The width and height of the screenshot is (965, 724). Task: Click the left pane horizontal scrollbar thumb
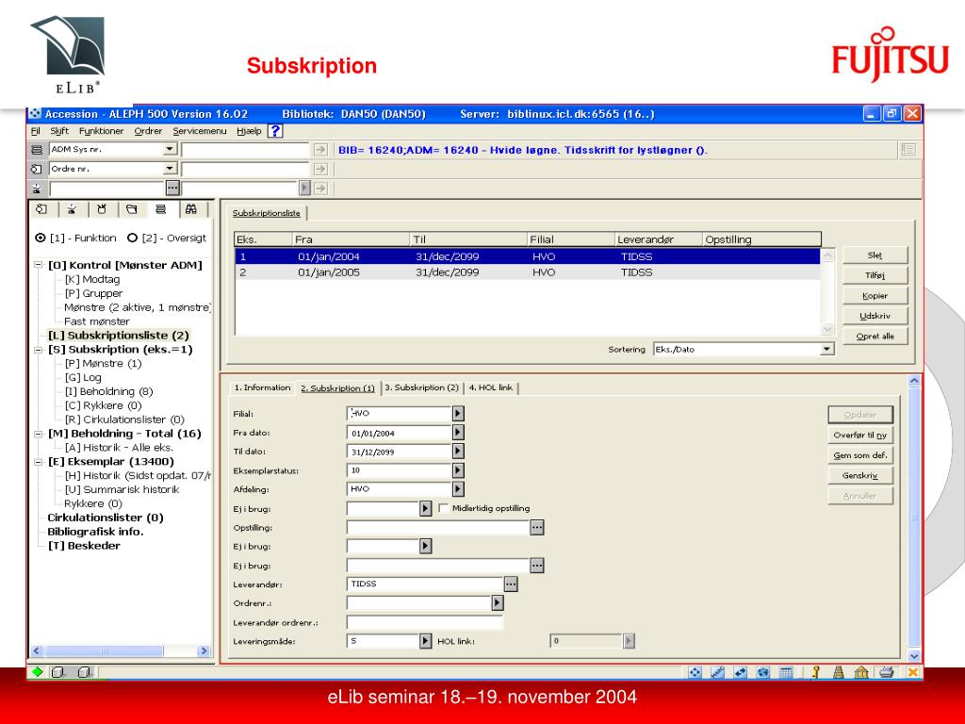(x=105, y=650)
